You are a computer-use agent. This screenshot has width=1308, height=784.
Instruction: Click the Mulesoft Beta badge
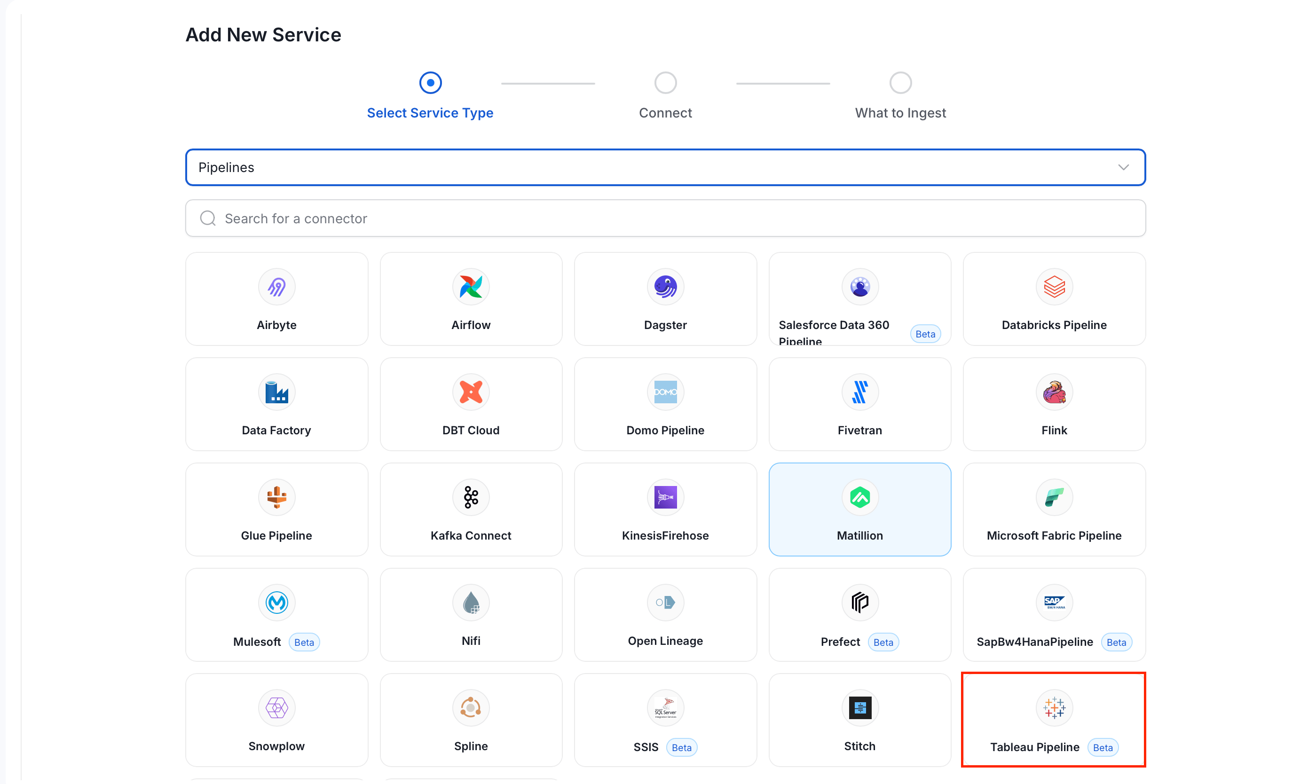304,643
